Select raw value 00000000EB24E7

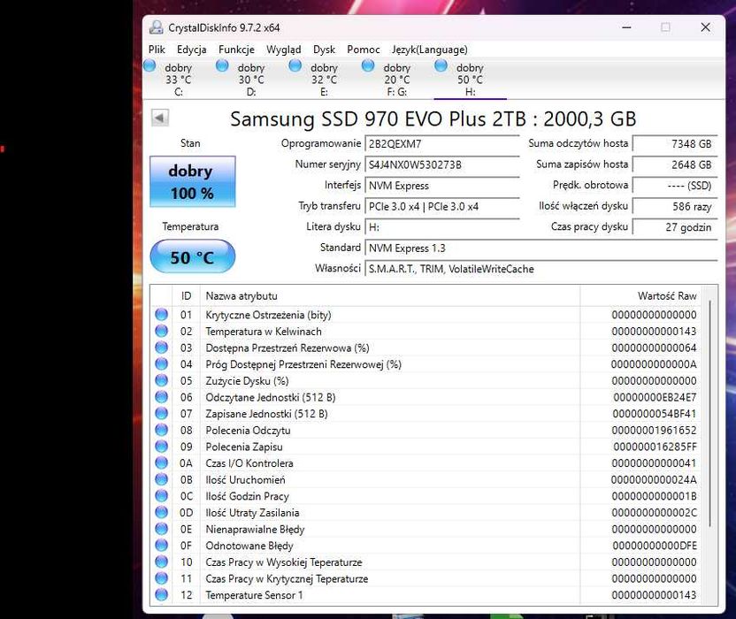click(655, 398)
